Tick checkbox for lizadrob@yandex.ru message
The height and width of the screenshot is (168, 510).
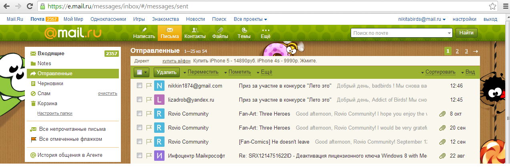coord(139,100)
